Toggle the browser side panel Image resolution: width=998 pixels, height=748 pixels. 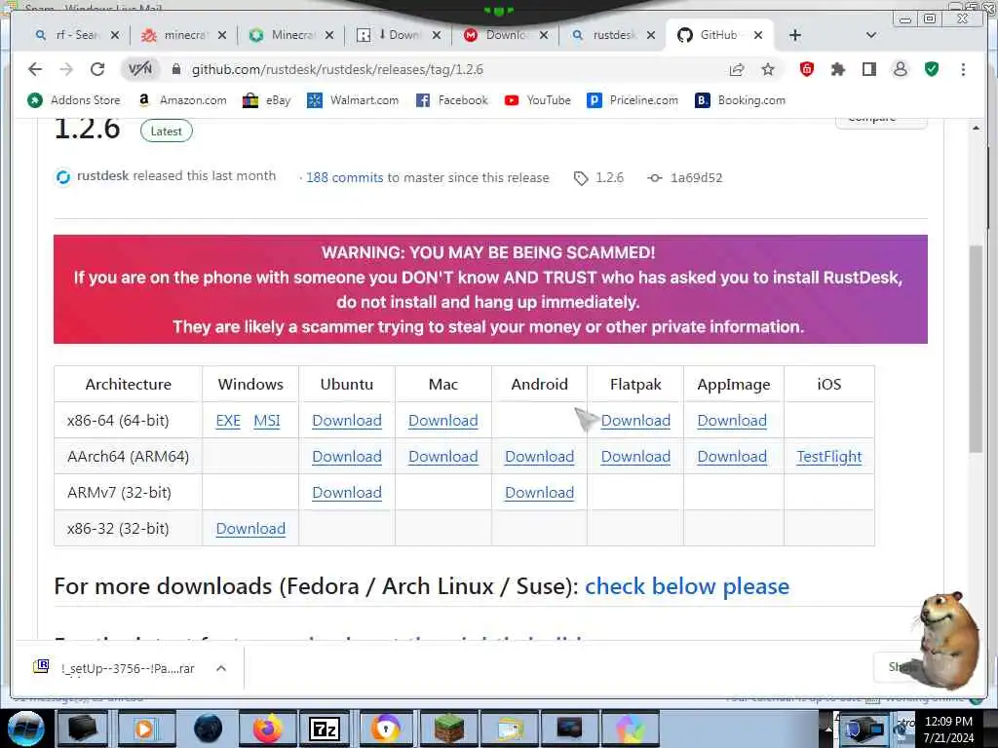point(868,69)
